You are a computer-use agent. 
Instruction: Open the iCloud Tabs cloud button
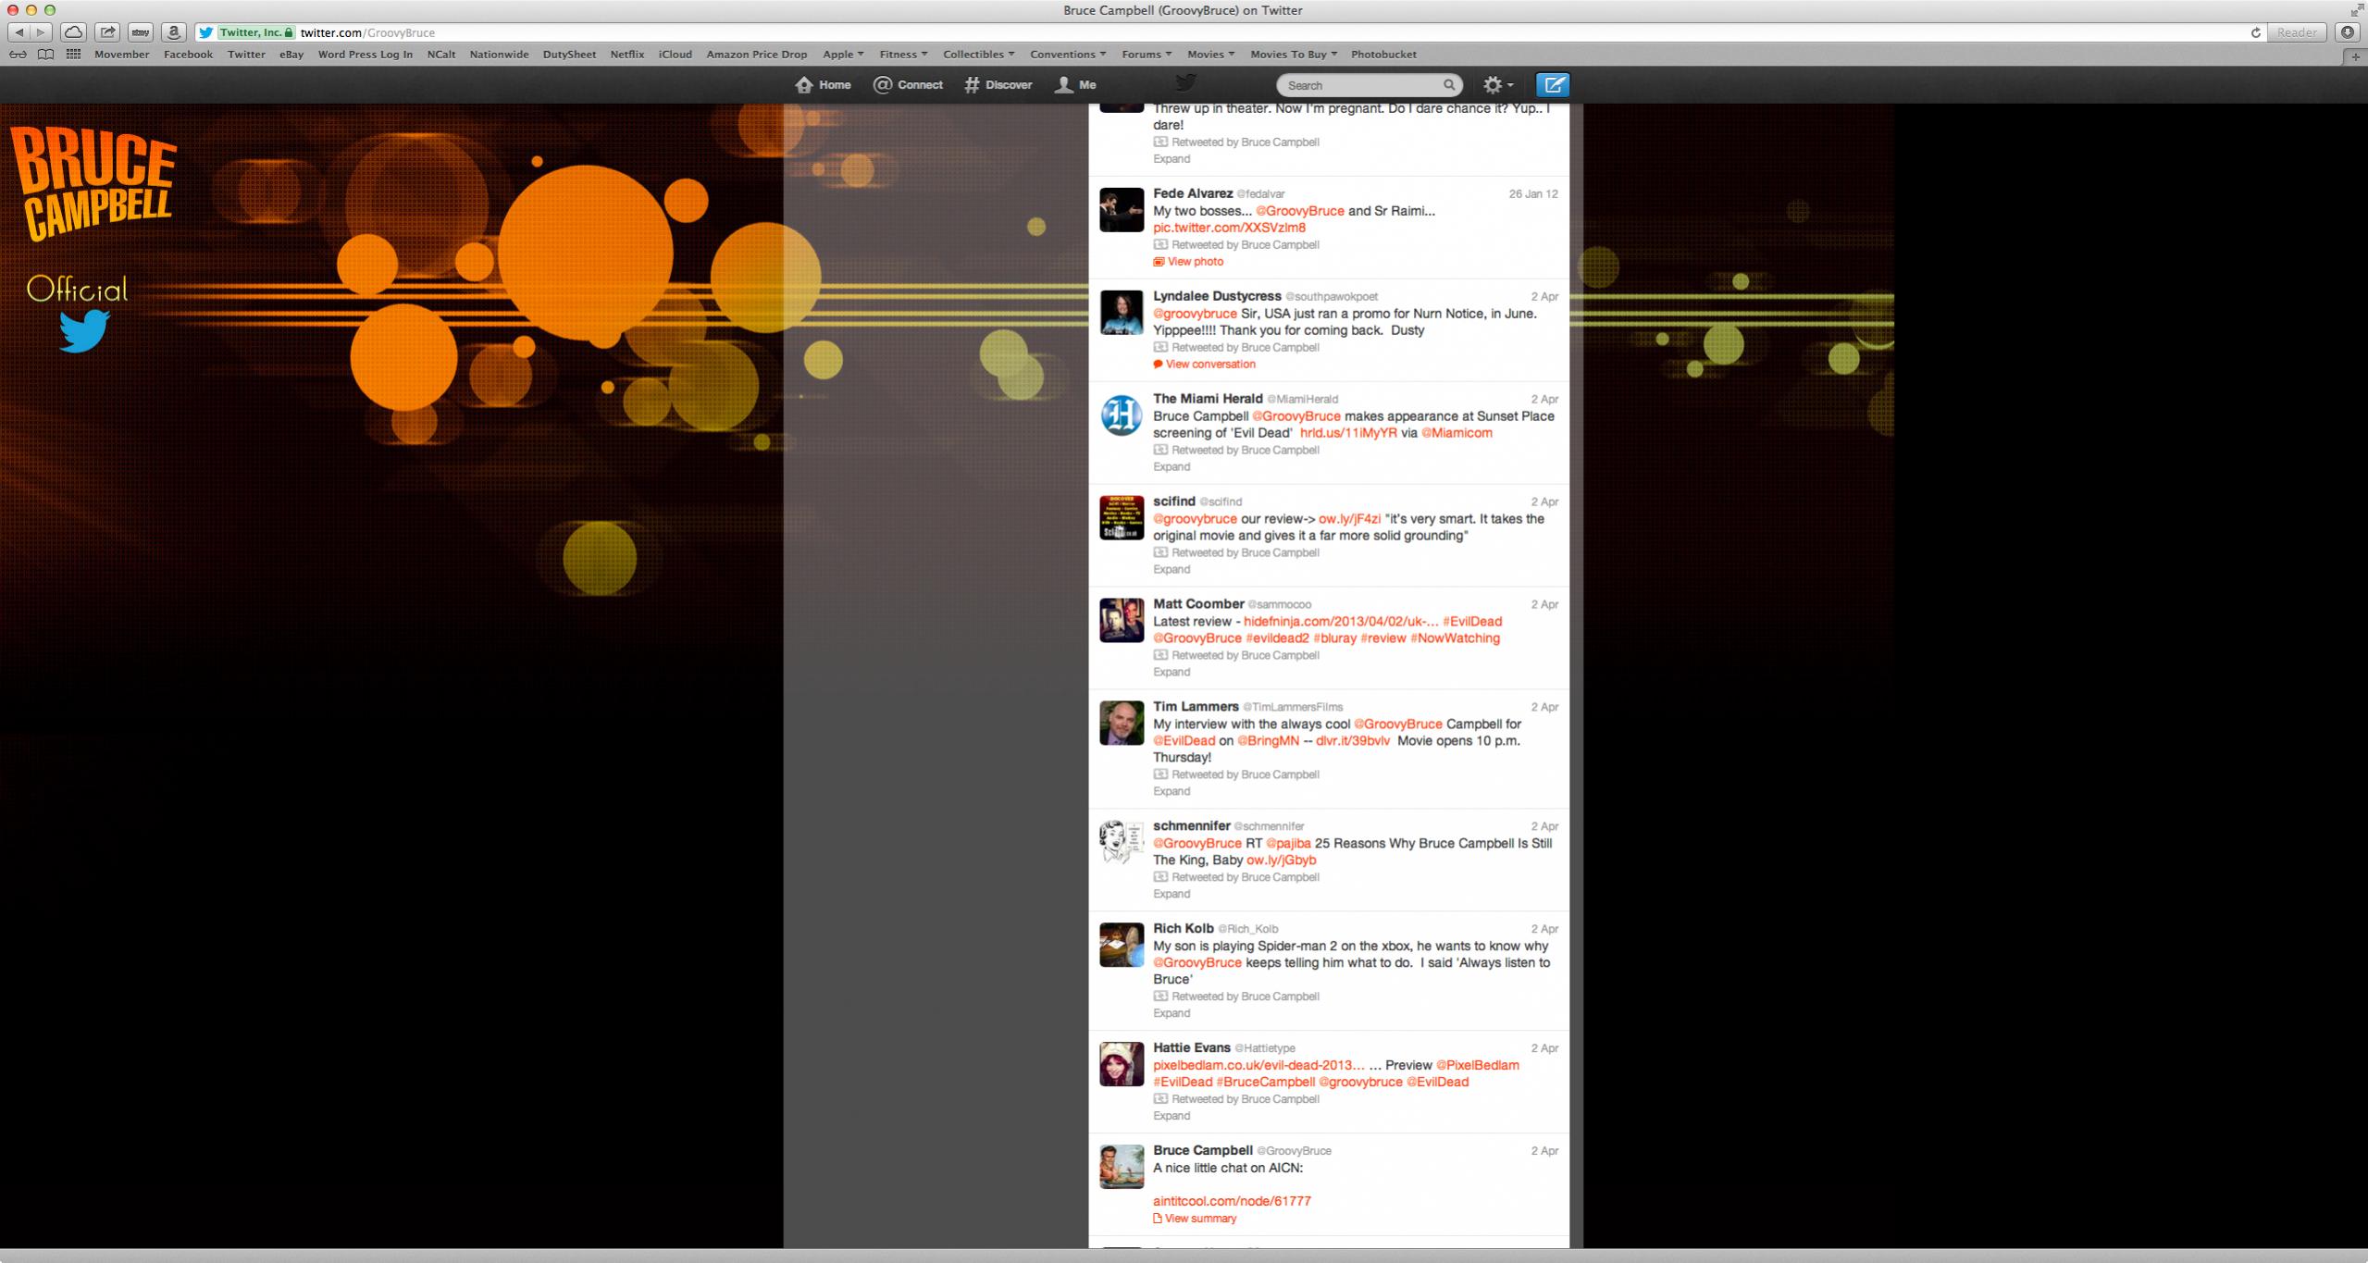tap(73, 32)
